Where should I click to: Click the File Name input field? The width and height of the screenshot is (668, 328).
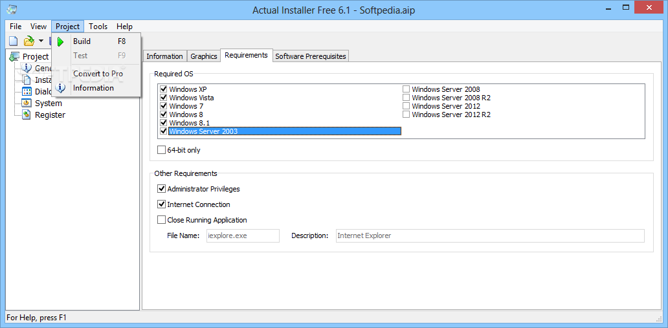click(x=242, y=235)
